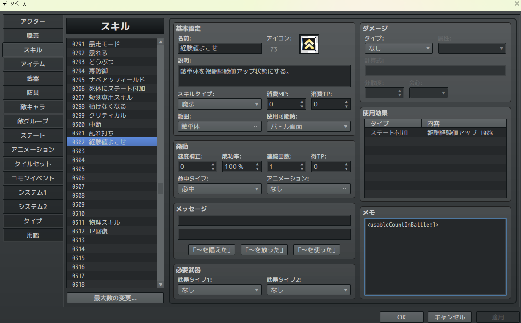Switch to the アニメーション tab
The image size is (521, 323).
pos(33,150)
